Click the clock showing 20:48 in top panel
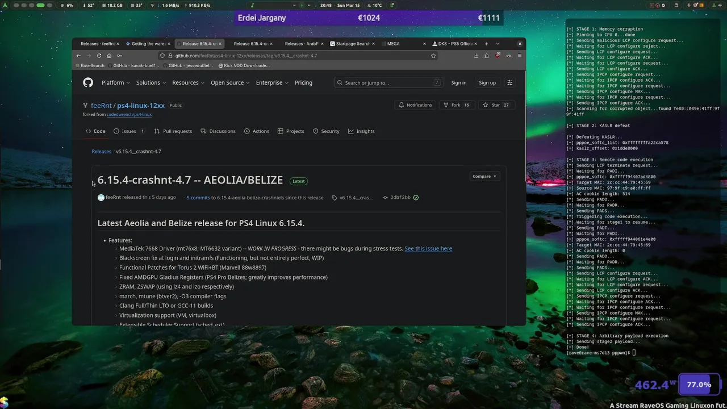This screenshot has width=727, height=409. (x=326, y=5)
